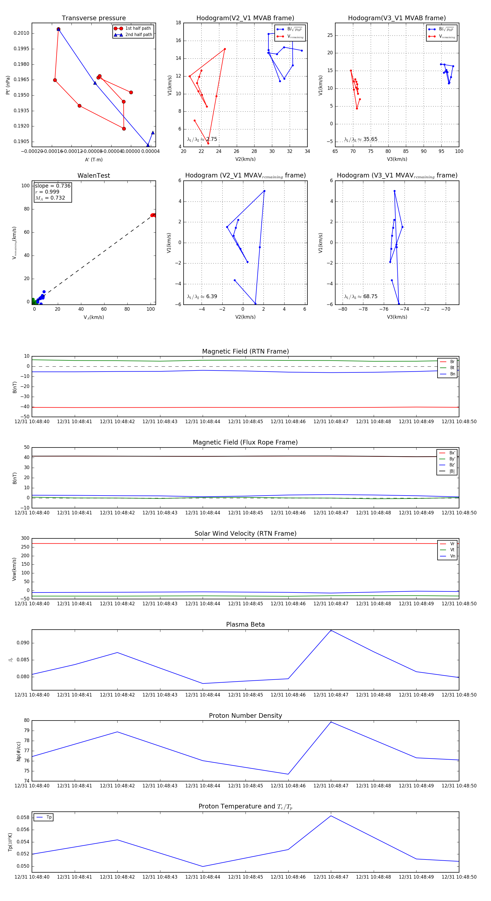
Task: Select the "Vn" legend entry
Action: click(448, 556)
